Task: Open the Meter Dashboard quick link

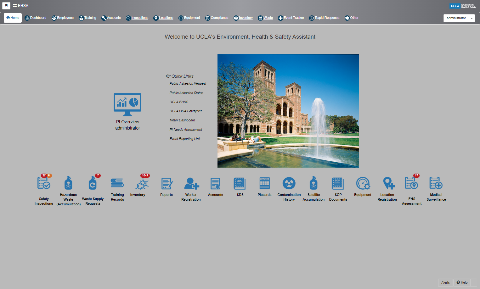Action: click(182, 120)
